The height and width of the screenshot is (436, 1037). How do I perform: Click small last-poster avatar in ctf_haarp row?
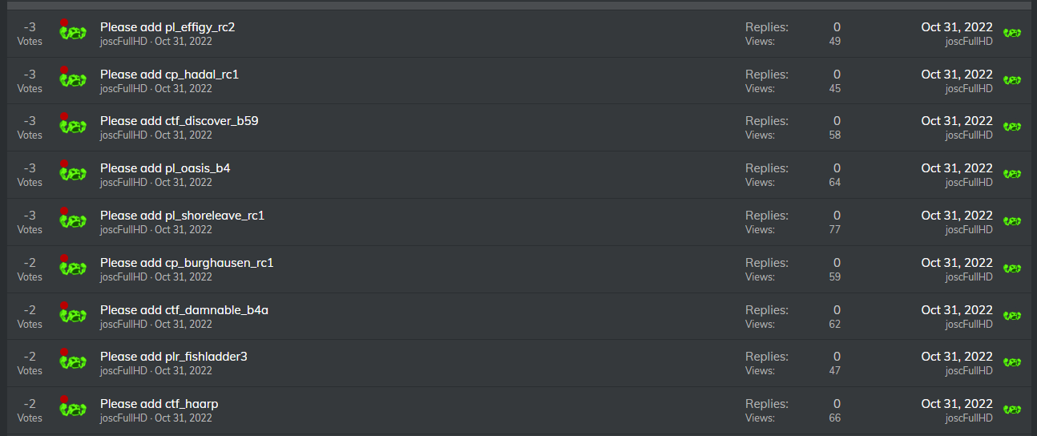[x=1012, y=410]
